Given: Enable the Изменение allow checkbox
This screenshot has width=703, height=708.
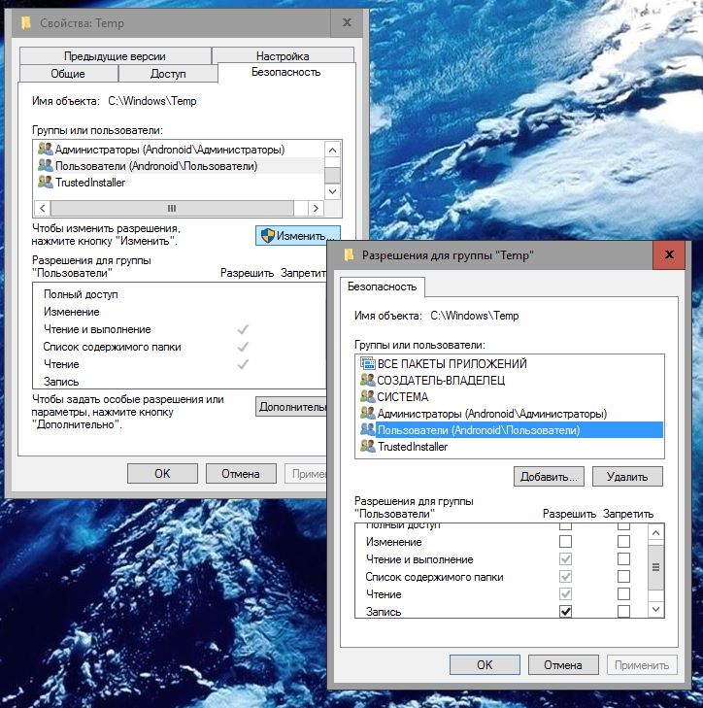Looking at the screenshot, I should (566, 542).
